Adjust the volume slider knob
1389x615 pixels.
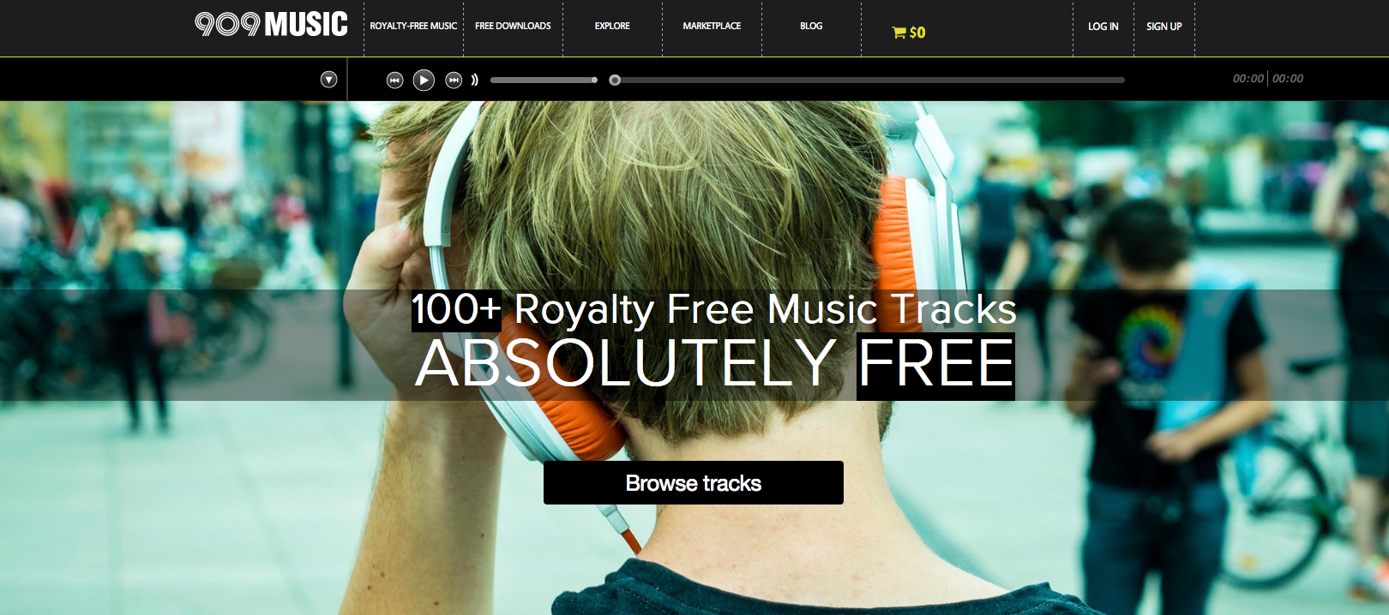pyautogui.click(x=594, y=80)
